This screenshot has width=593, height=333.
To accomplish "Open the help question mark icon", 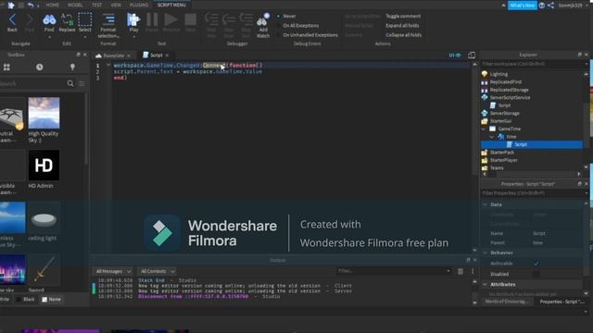I will tap(541, 6).
